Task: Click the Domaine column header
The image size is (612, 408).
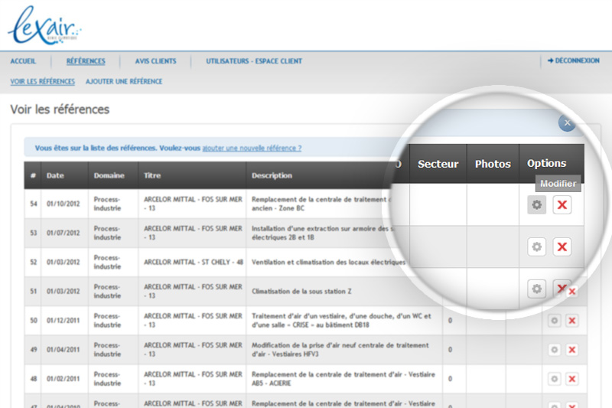Action: (x=113, y=176)
